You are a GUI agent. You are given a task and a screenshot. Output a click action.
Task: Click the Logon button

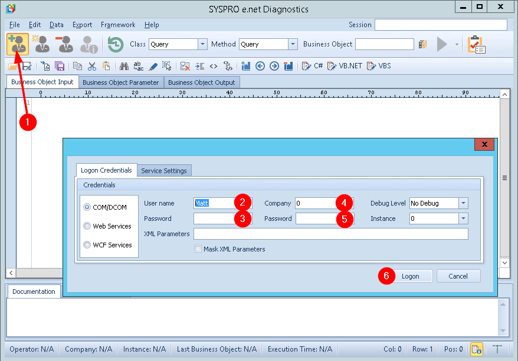(x=410, y=276)
